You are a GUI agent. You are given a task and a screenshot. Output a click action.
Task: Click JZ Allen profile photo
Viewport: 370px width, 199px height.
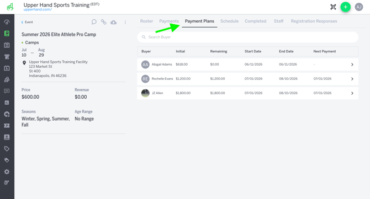(145, 93)
